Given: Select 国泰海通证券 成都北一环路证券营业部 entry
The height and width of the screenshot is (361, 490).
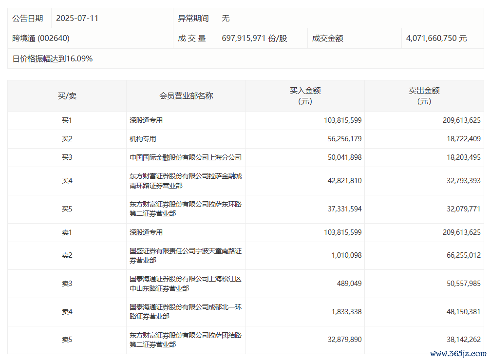Looking at the screenshot, I should coord(186,312).
